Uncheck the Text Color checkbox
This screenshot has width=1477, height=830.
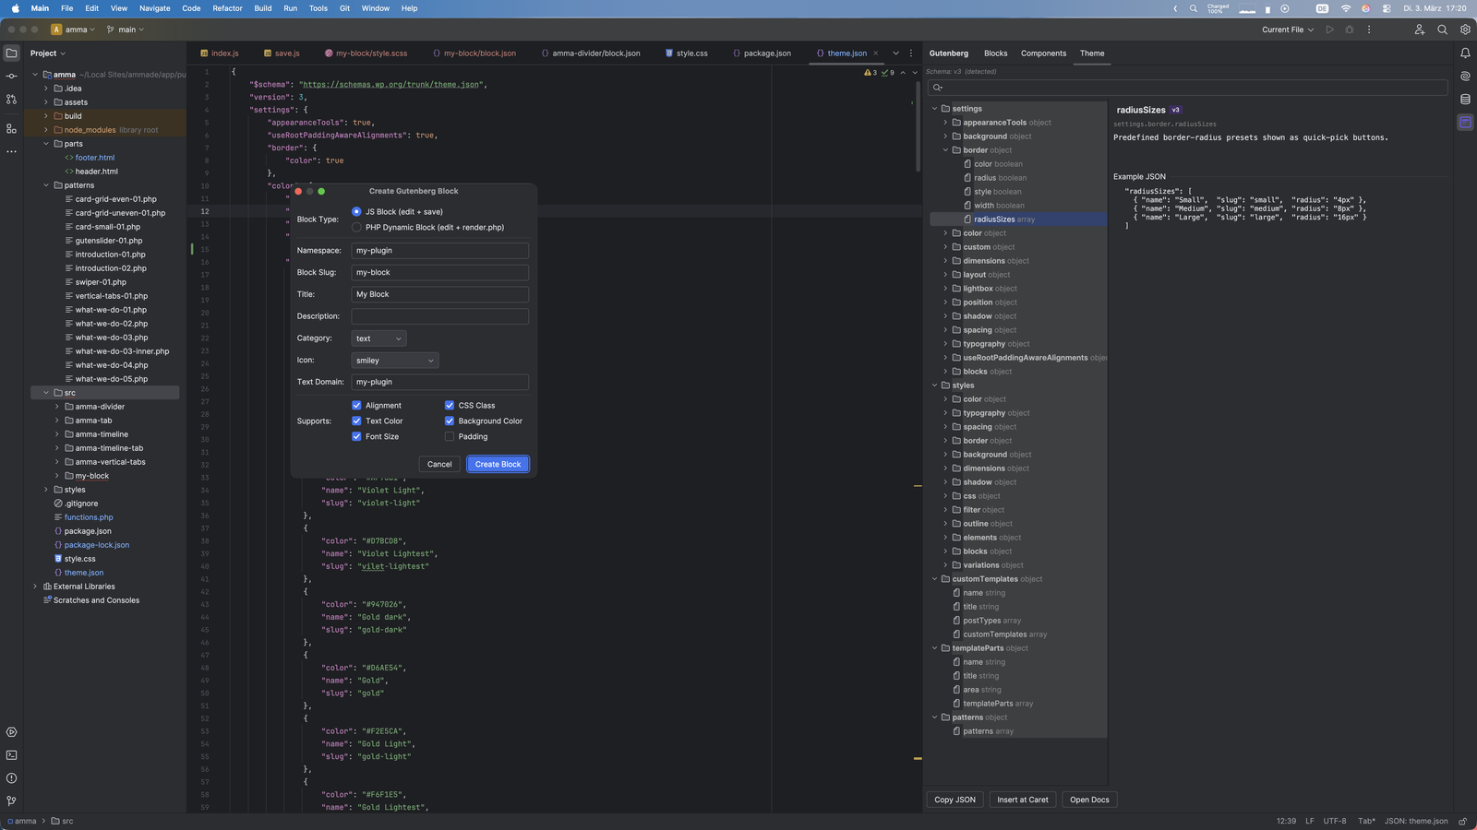356,421
